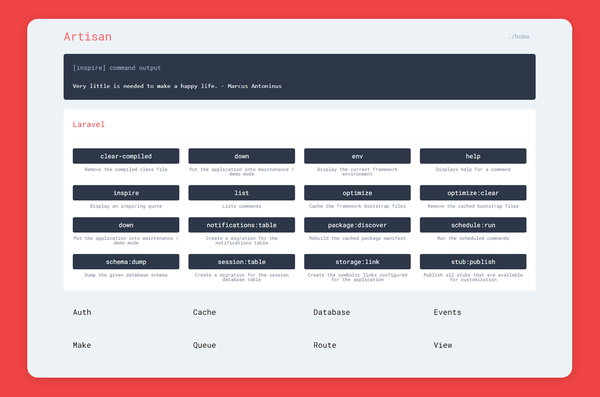The width and height of the screenshot is (600, 397).
Task: Execute the notifications:table command
Action: click(241, 225)
